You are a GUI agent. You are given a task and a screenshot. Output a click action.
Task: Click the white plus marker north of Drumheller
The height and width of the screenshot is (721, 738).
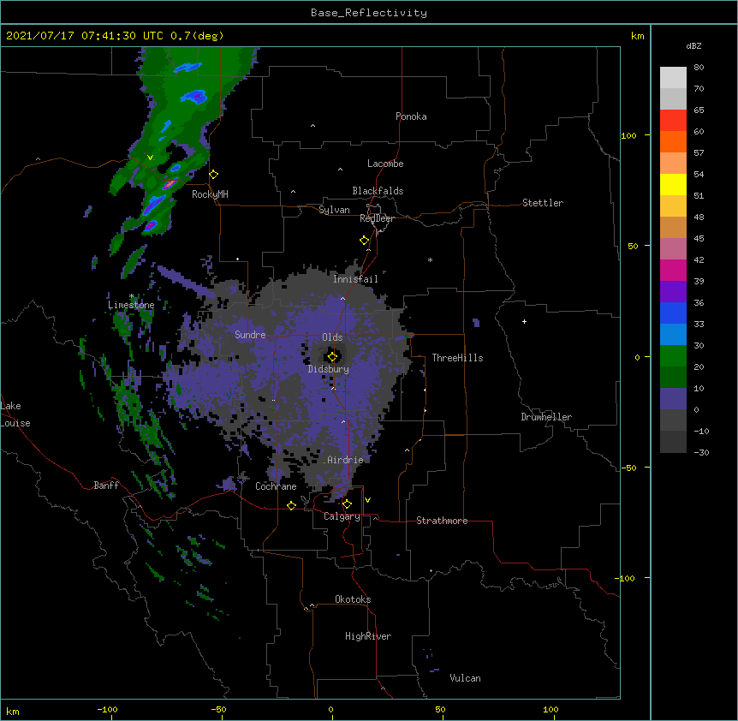pos(524,321)
